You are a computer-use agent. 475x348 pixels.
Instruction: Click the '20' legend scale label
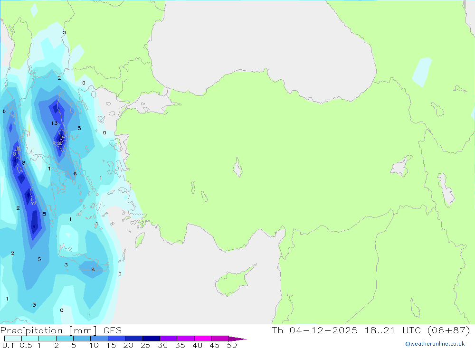(x=128, y=345)
